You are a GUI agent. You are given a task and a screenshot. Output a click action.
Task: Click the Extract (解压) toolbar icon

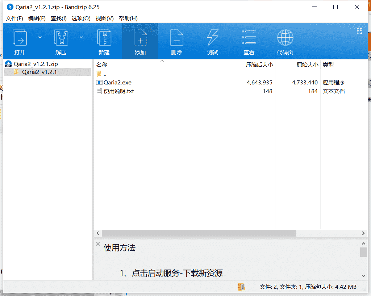click(61, 38)
